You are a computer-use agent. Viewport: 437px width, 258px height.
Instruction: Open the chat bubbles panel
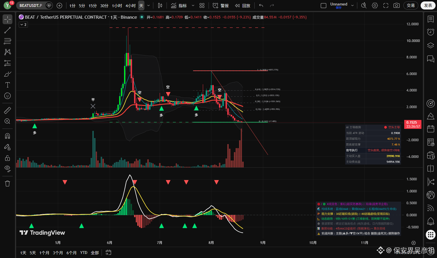(x=431, y=59)
